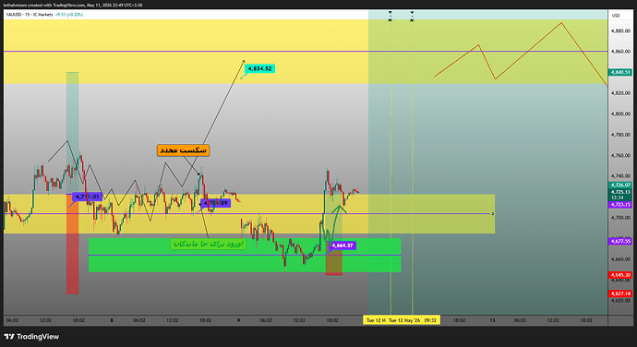Viewport: 637px width, 347px height.
Task: Click the red 4,645.30 price axis tag
Action: [x=620, y=275]
